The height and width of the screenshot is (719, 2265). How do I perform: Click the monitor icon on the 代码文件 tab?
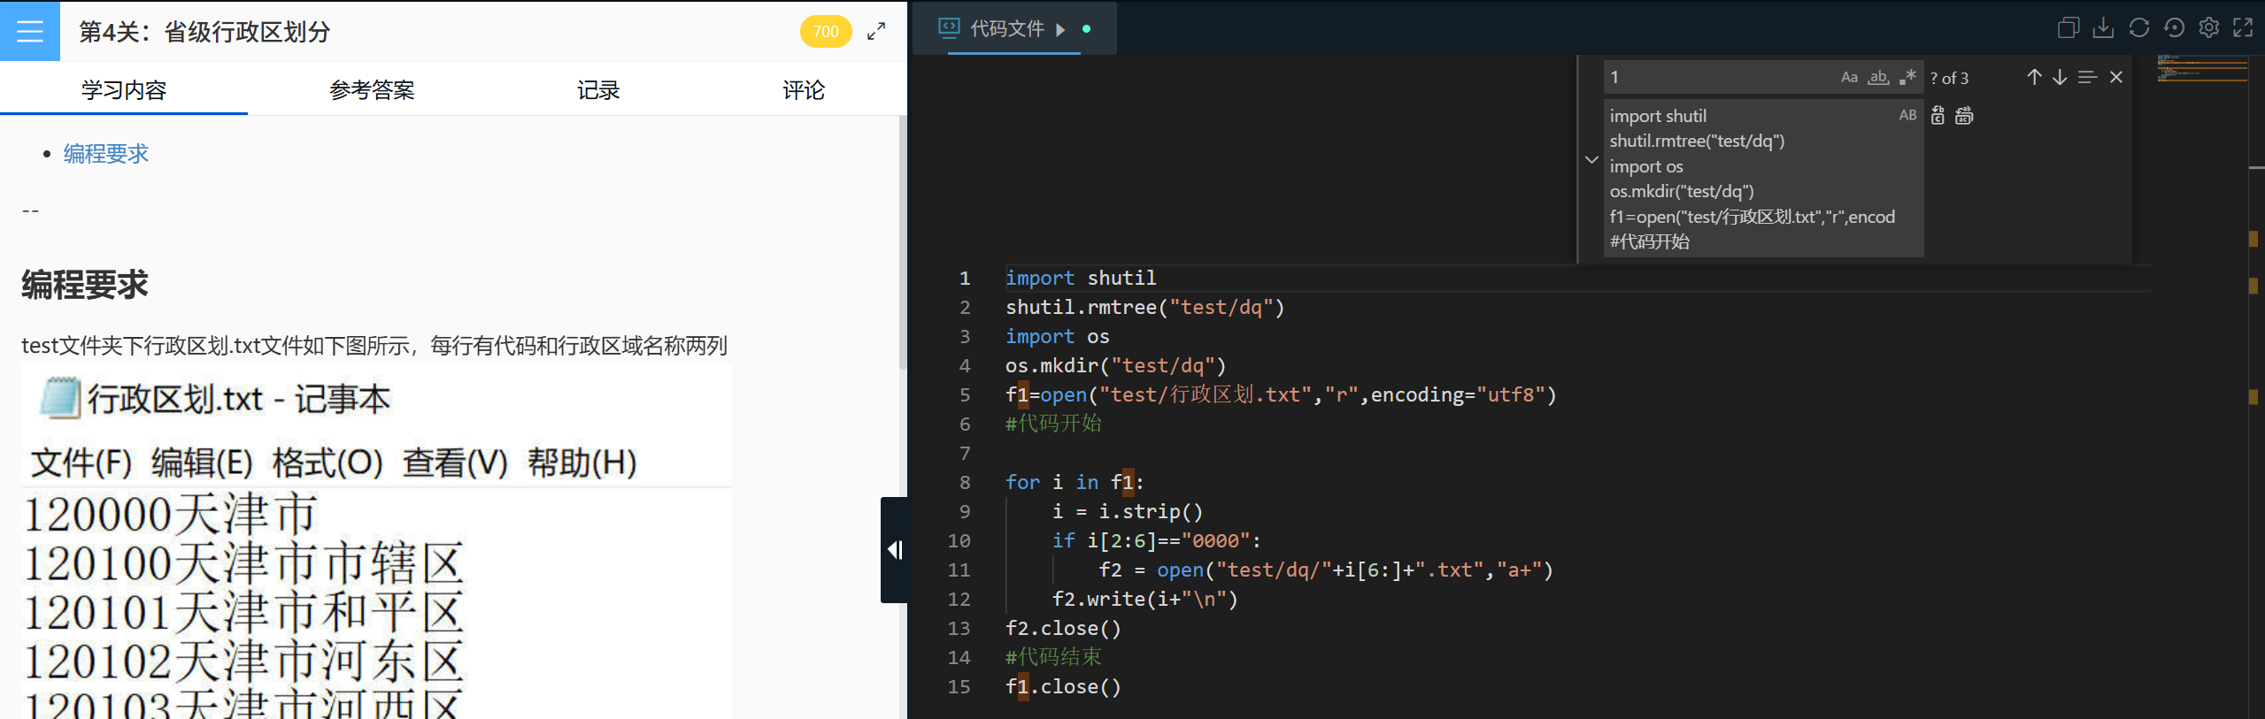949,28
